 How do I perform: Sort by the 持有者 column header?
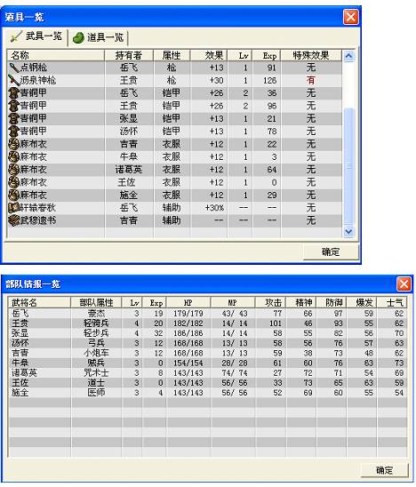pos(129,55)
